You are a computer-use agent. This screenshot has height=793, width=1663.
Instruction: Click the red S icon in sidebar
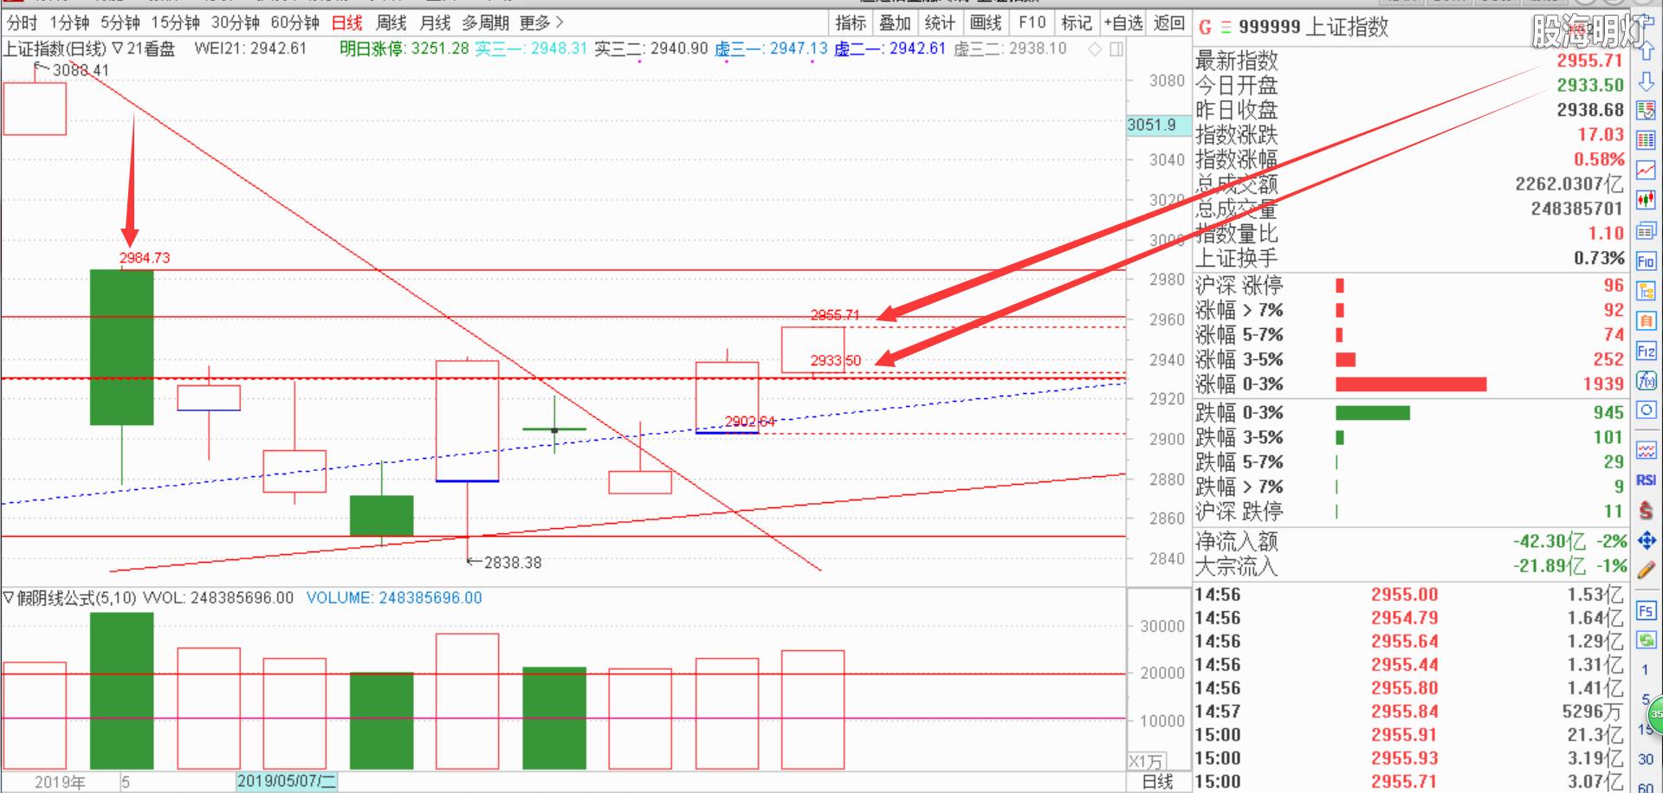[1646, 511]
